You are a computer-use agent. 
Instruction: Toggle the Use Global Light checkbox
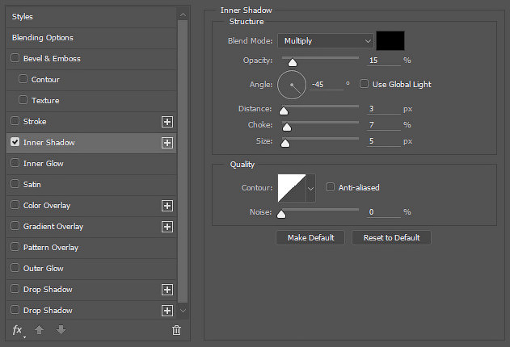[364, 84]
